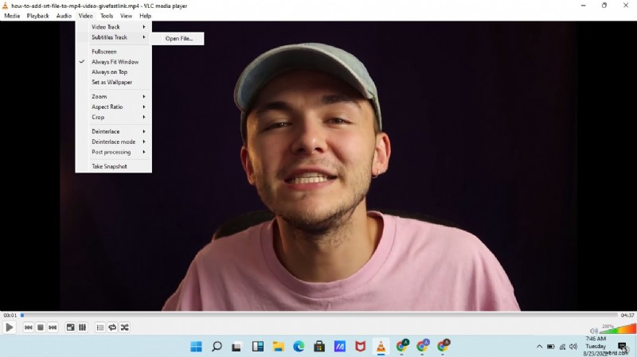Open Windows Start menu
Viewport: 637px width, 357px height.
point(196,347)
